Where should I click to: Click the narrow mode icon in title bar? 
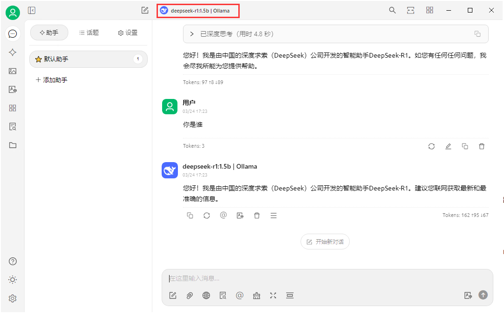click(411, 10)
